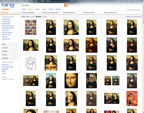The width and height of the screenshot is (144, 113).
Task: Open the Bing logo homepage
Action: (8, 5)
